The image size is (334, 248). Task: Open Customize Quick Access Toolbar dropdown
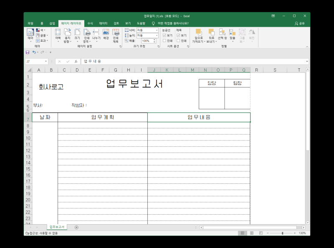51,53
